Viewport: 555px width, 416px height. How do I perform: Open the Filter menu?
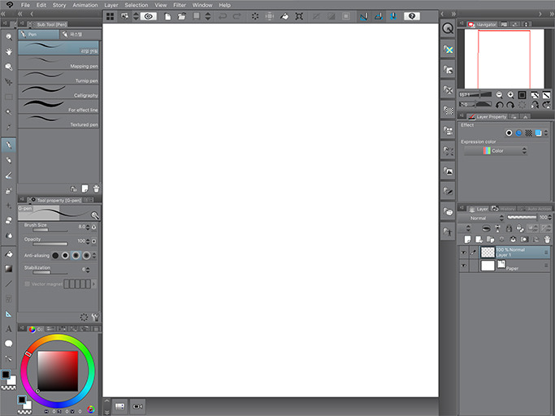pos(180,5)
